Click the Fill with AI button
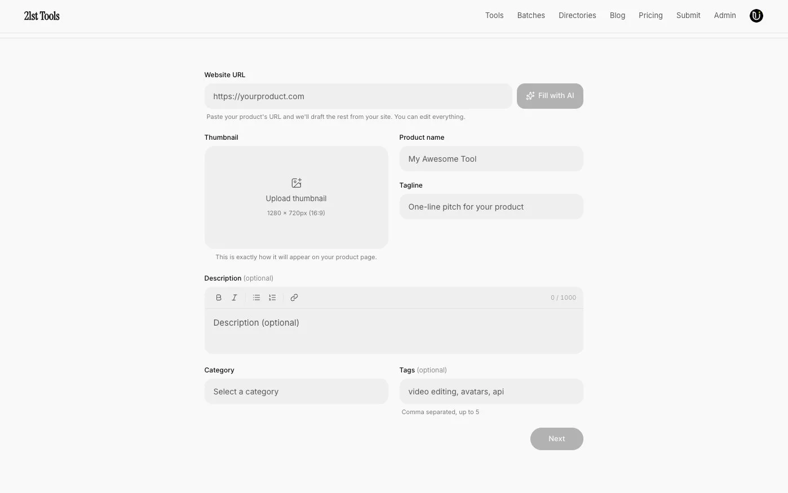Screen dimensions: 788x493 [x=550, y=96]
